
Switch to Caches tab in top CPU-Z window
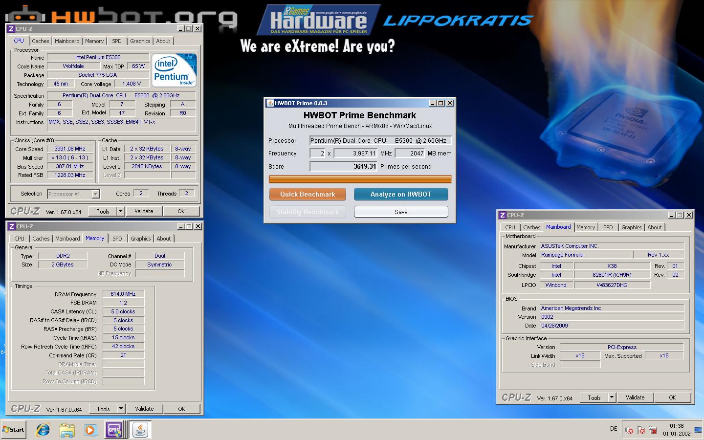40,41
